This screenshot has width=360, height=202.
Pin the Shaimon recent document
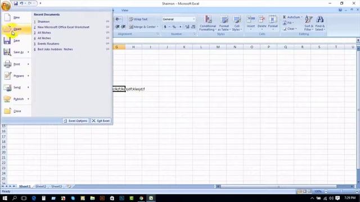pyautogui.click(x=107, y=21)
